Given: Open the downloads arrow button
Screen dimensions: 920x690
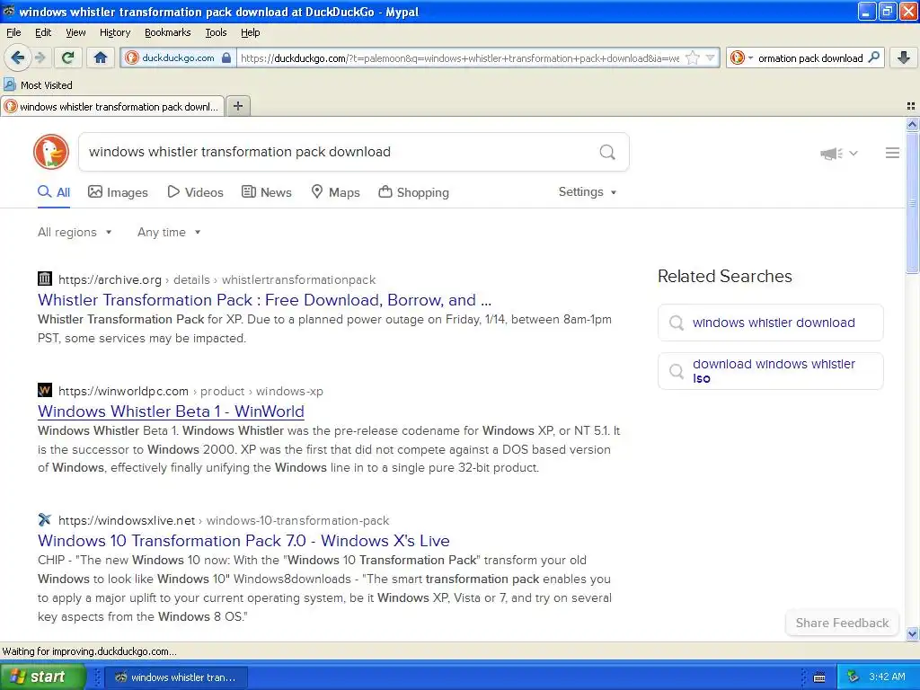Looking at the screenshot, I should pos(904,57).
